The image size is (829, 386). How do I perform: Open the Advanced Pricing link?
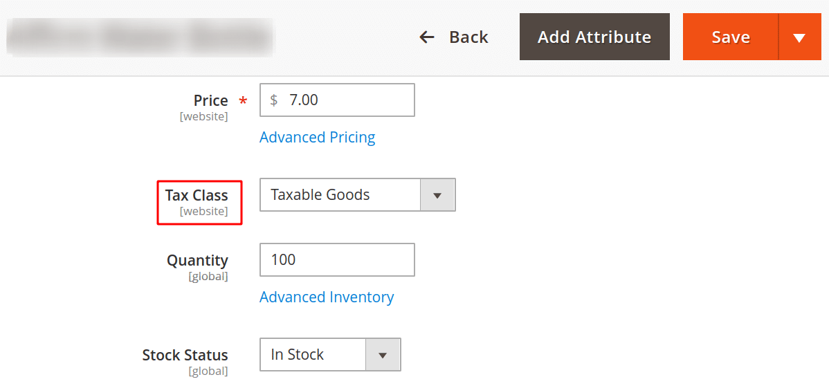click(317, 138)
